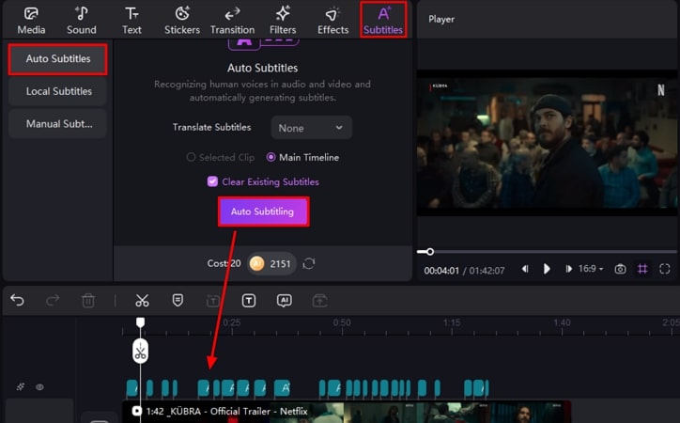Image resolution: width=680 pixels, height=423 pixels.
Task: Play the video in player
Action: pos(547,269)
